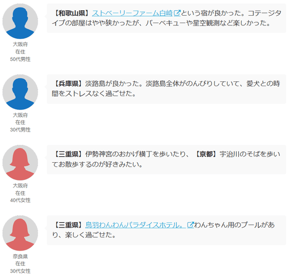The width and height of the screenshot is (289, 276).
Task: Click the blue avatar of 30代男性
Action: [x=20, y=92]
